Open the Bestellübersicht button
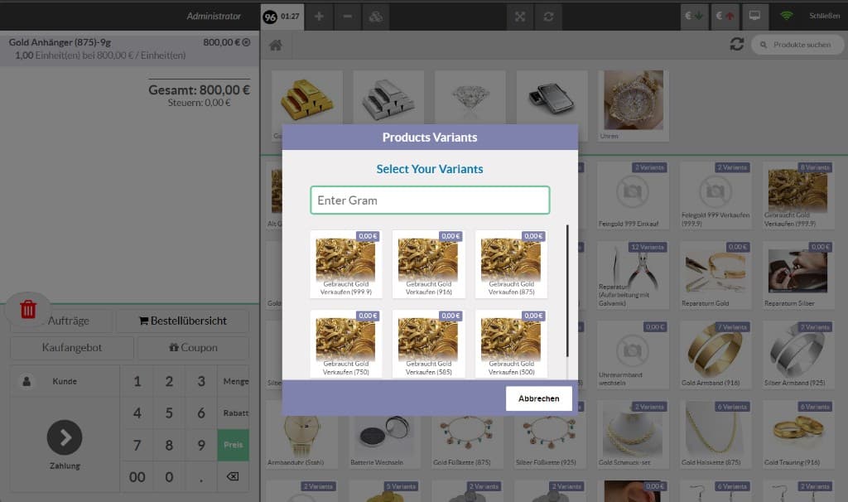Image resolution: width=848 pixels, height=502 pixels. point(183,321)
